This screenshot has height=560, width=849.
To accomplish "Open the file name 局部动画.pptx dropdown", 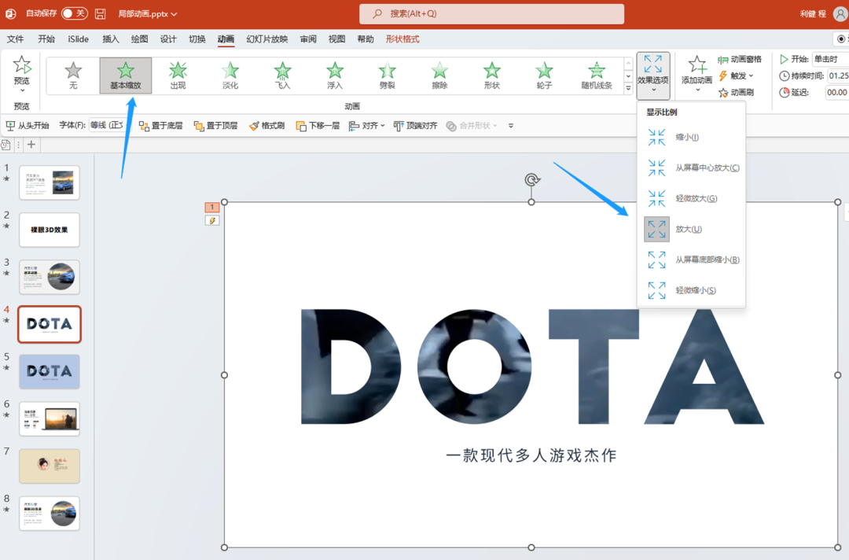I will click(147, 13).
